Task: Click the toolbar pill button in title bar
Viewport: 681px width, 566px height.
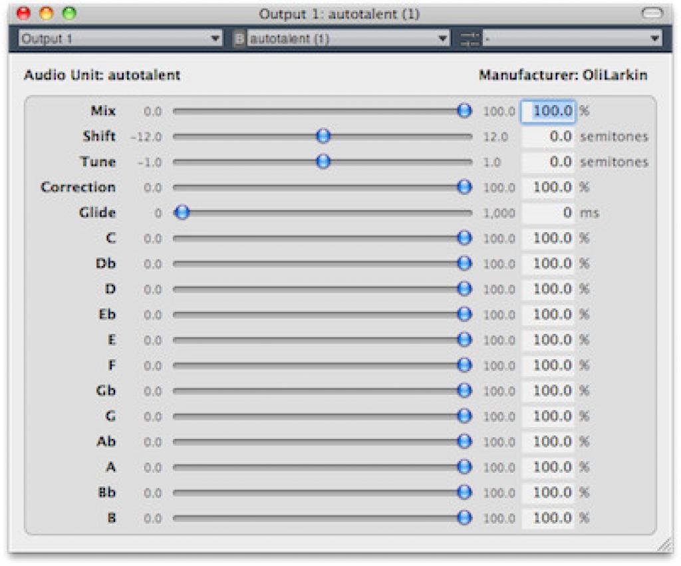Action: tap(652, 13)
